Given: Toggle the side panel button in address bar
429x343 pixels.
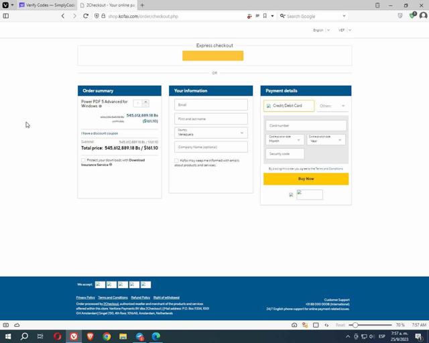Looking at the screenshot, I should [x=6, y=16].
